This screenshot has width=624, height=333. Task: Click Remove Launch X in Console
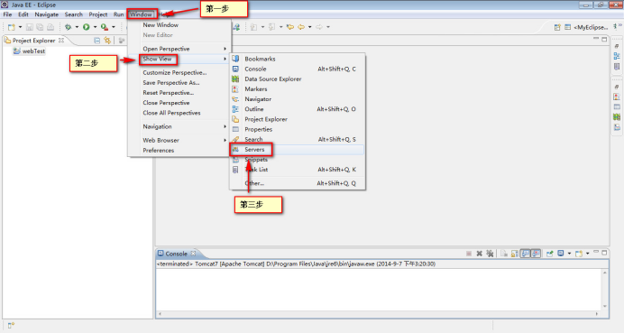479,254
